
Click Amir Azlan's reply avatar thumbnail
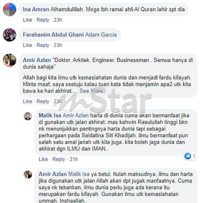pos(28,175)
